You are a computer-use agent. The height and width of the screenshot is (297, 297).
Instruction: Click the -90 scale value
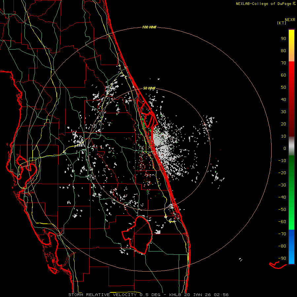click(282, 258)
